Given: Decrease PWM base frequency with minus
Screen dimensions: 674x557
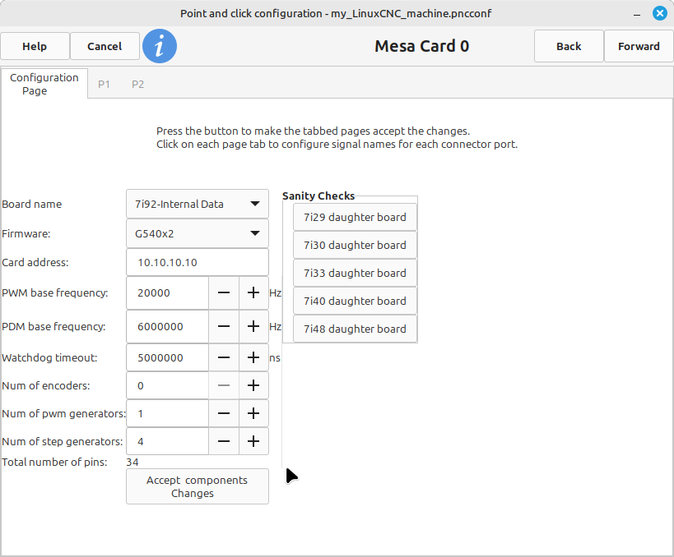Looking at the screenshot, I should point(224,293).
